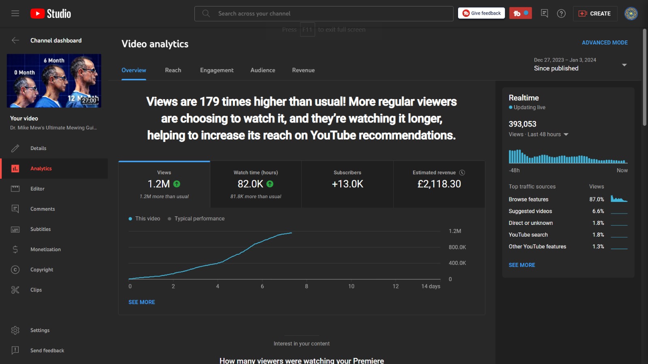Image resolution: width=648 pixels, height=364 pixels.
Task: Click the video title Dr. Mike Mew's Ultimate
Action: [x=53, y=128]
